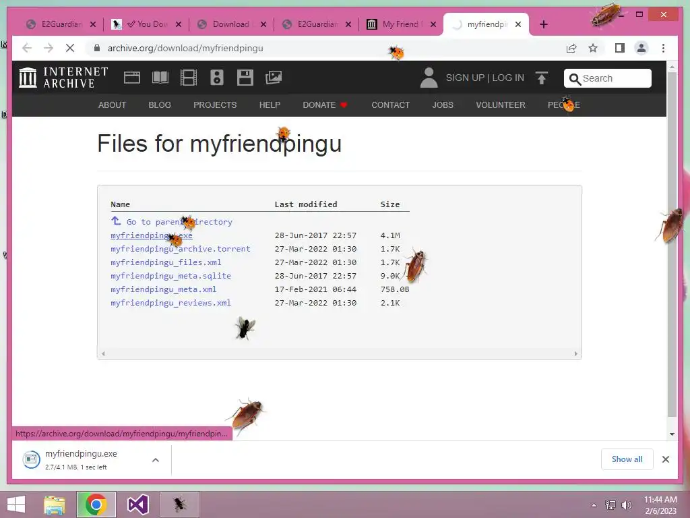Open the images icon in Archive header

coord(274,78)
